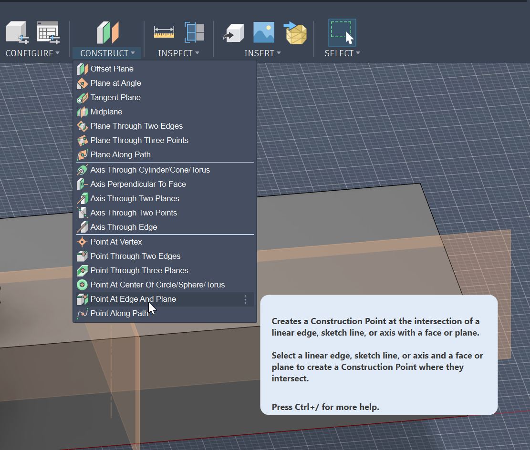The width and height of the screenshot is (530, 450).
Task: Click the Axis Through Two Planes icon
Action: pos(82,199)
